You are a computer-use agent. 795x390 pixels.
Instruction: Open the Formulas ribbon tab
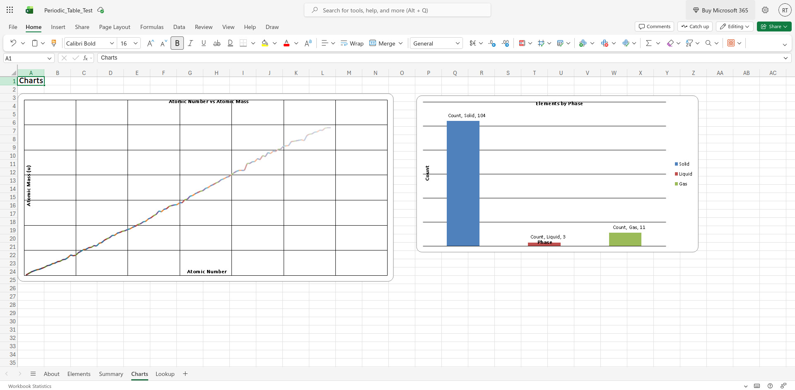(152, 26)
